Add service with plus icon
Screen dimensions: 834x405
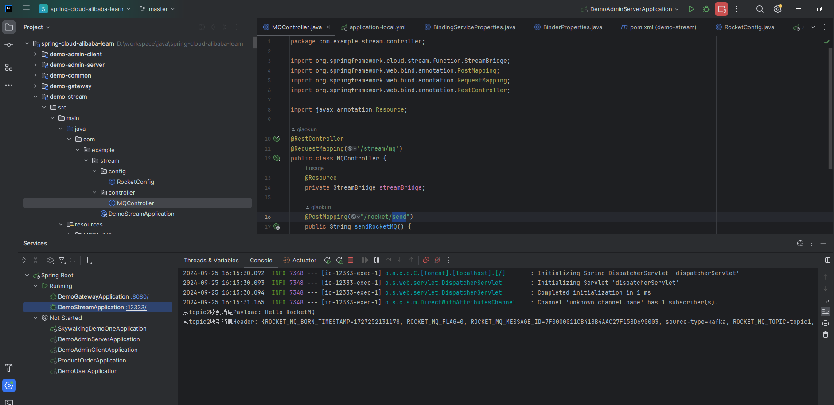click(x=88, y=261)
